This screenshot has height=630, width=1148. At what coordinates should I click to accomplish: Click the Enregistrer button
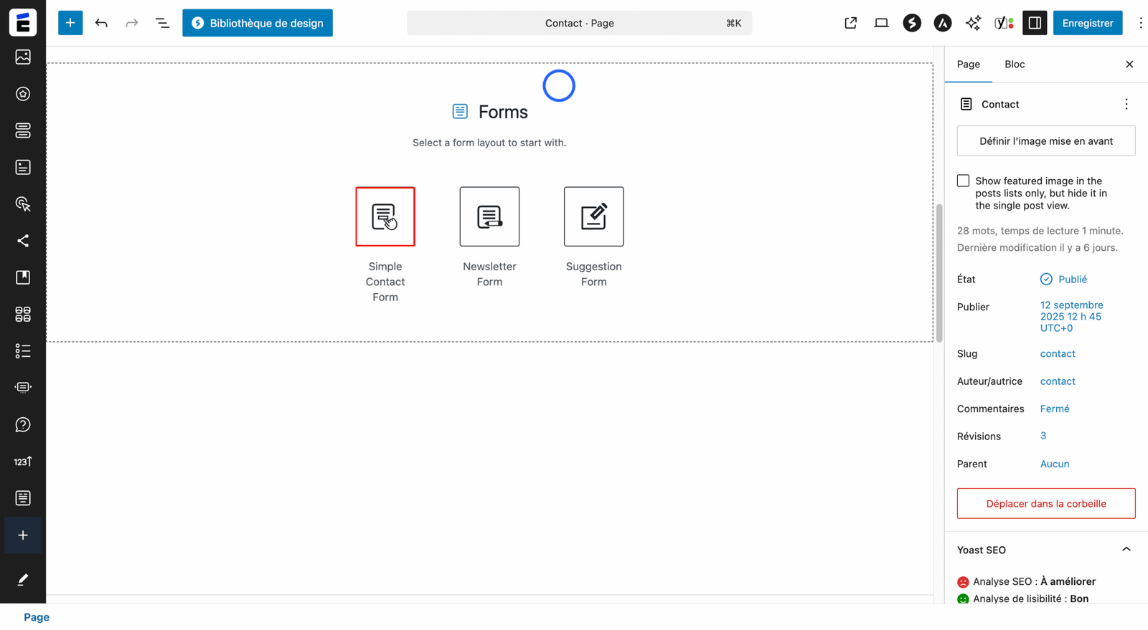(x=1087, y=23)
